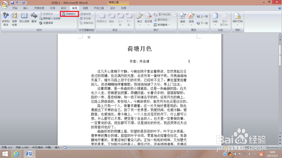Toggle the 插入 insert/overtype mode
The height and width of the screenshot is (158, 282).
57,147
